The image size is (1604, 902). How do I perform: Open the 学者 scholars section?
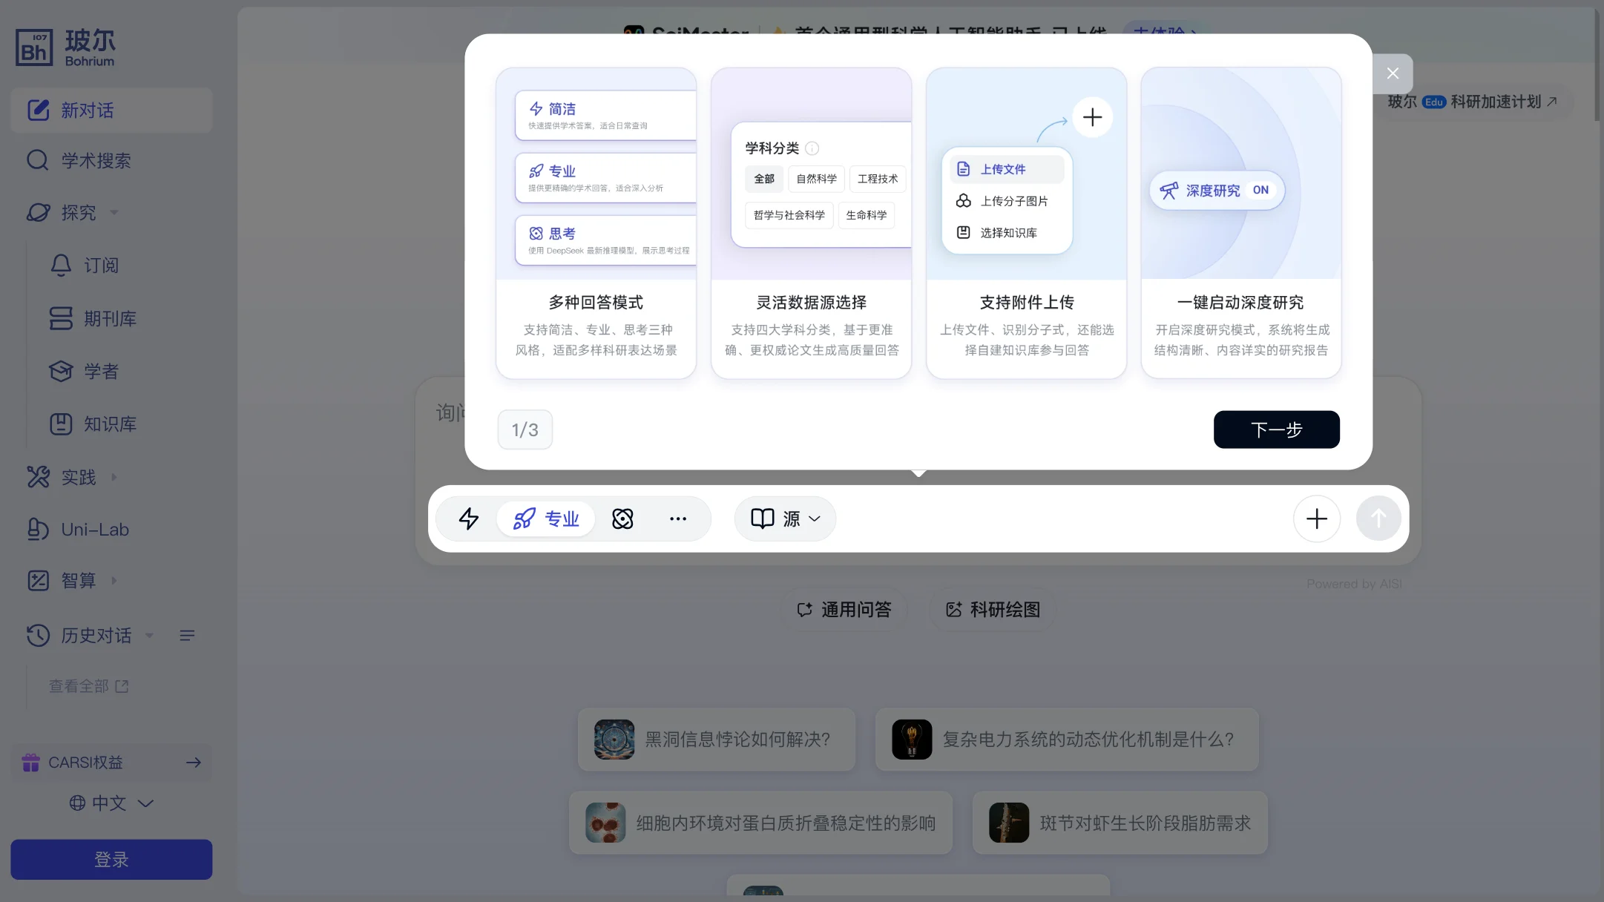(100, 371)
